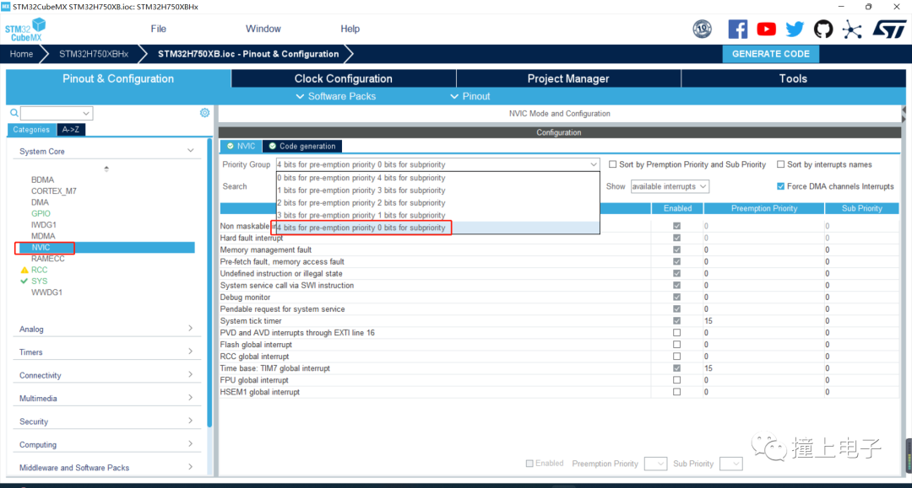The image size is (912, 488).
Task: Open the Facebook icon link
Action: coord(737,29)
